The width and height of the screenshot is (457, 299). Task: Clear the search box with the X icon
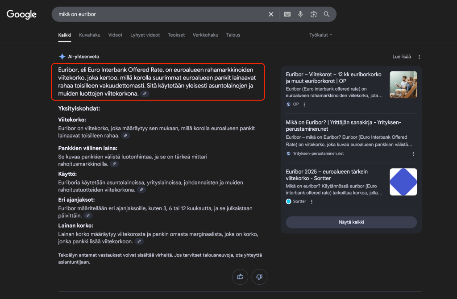coord(271,14)
